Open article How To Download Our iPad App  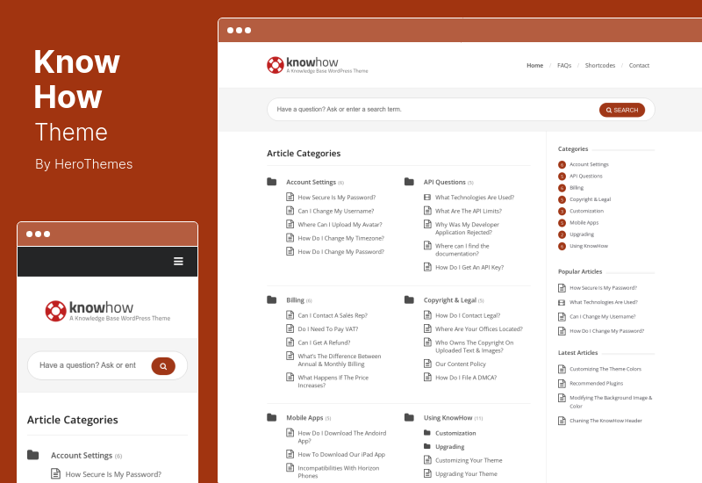[341, 454]
